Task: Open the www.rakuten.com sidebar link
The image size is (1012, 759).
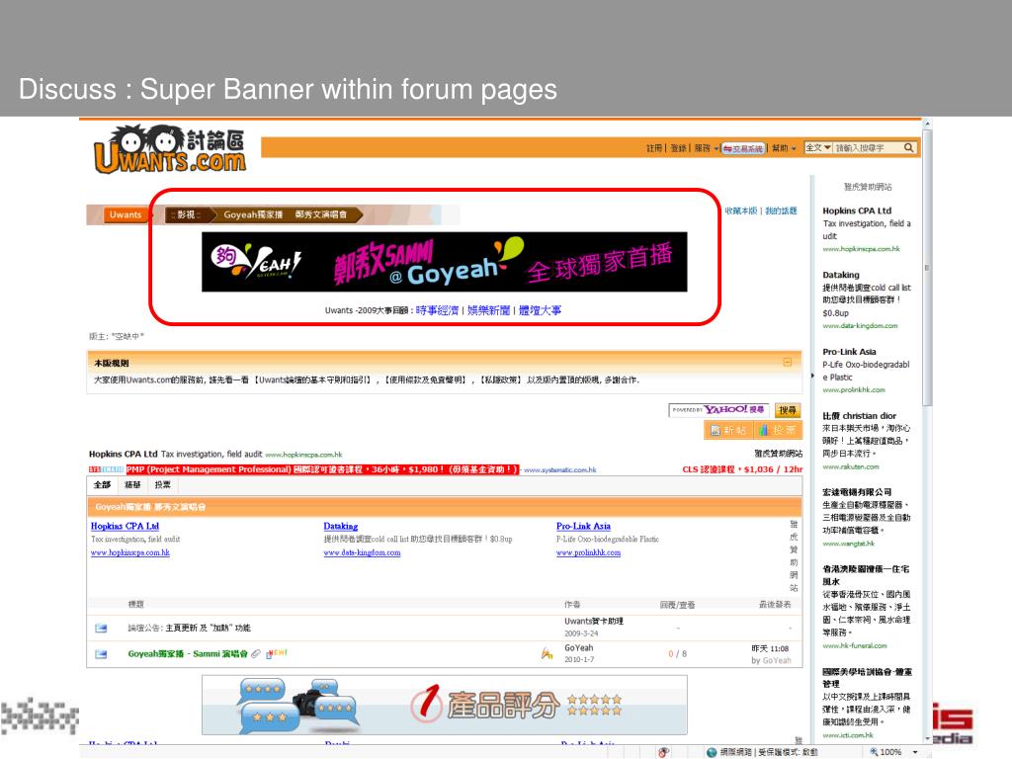Action: (x=851, y=466)
